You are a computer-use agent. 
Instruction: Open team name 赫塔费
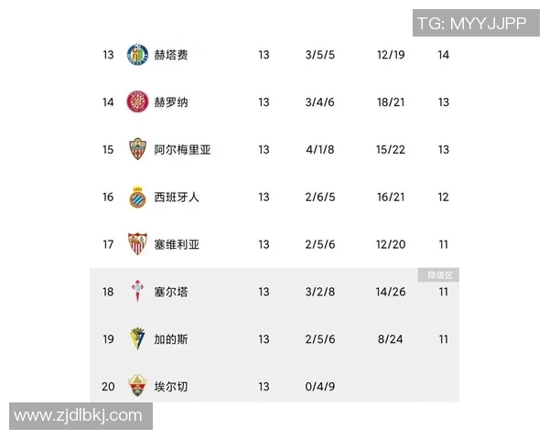point(171,55)
